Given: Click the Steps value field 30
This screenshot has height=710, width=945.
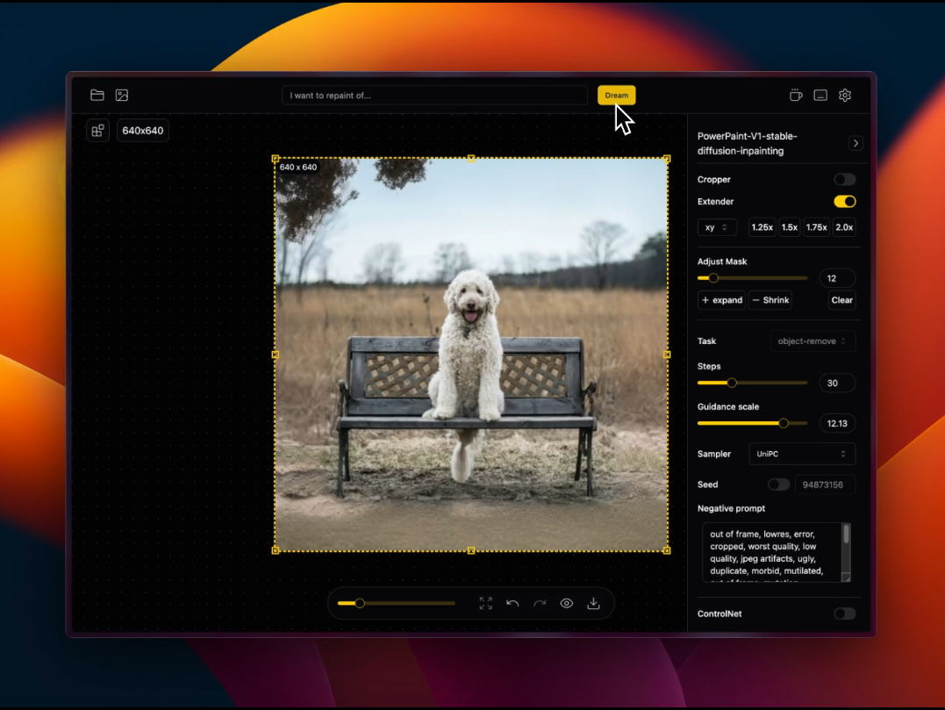Looking at the screenshot, I should click(x=837, y=383).
